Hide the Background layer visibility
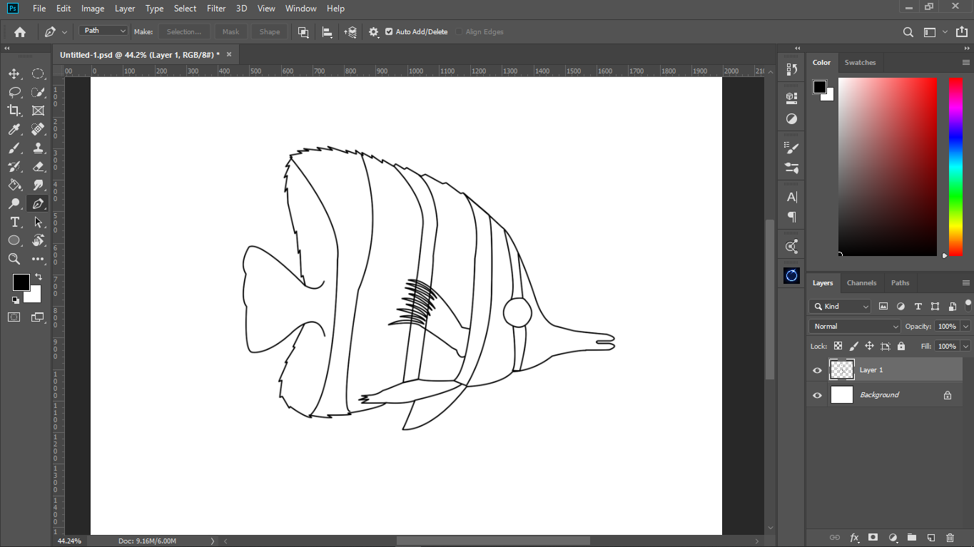The image size is (974, 547). pos(818,395)
